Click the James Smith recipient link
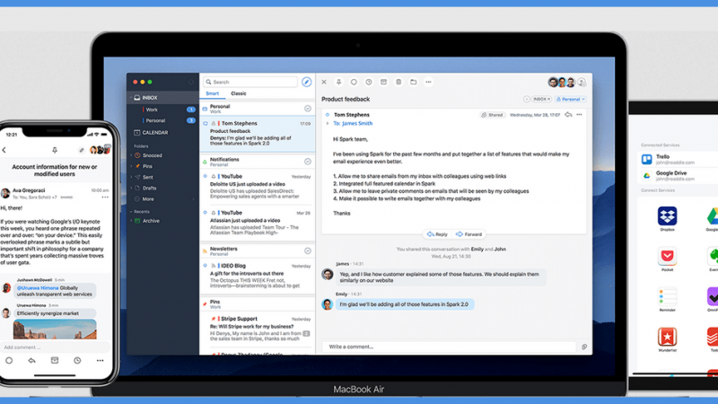Viewport: 718px width, 404px height. [357, 123]
